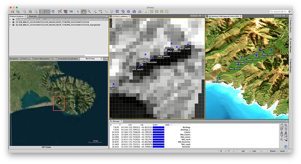Click colour swatch of Catons pin

pos(158,132)
